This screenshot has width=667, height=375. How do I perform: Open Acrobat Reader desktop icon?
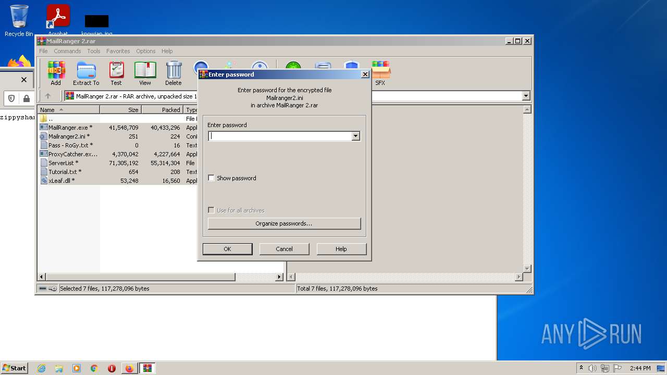click(x=58, y=21)
